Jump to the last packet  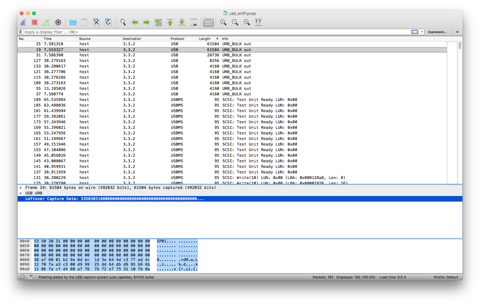182,22
